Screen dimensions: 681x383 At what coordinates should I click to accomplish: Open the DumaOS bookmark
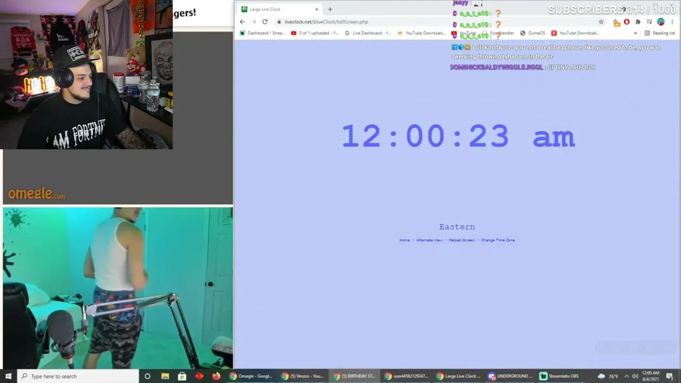(x=533, y=33)
